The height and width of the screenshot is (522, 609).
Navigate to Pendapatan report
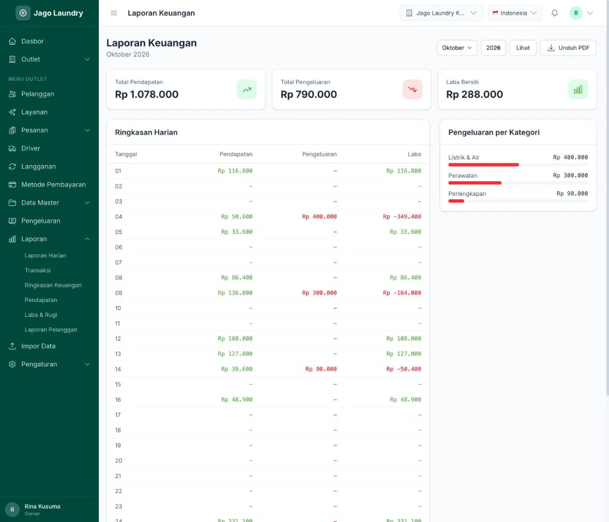tap(41, 300)
